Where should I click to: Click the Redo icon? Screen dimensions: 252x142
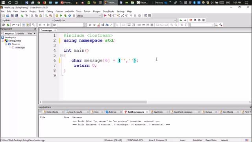(x=26, y=16)
